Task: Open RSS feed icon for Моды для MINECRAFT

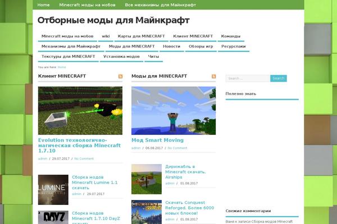Action: pos(213,76)
